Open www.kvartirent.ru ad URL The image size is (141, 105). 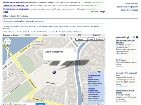tap(92, 9)
